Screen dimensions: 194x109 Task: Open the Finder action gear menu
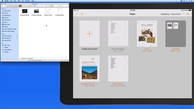35,6
